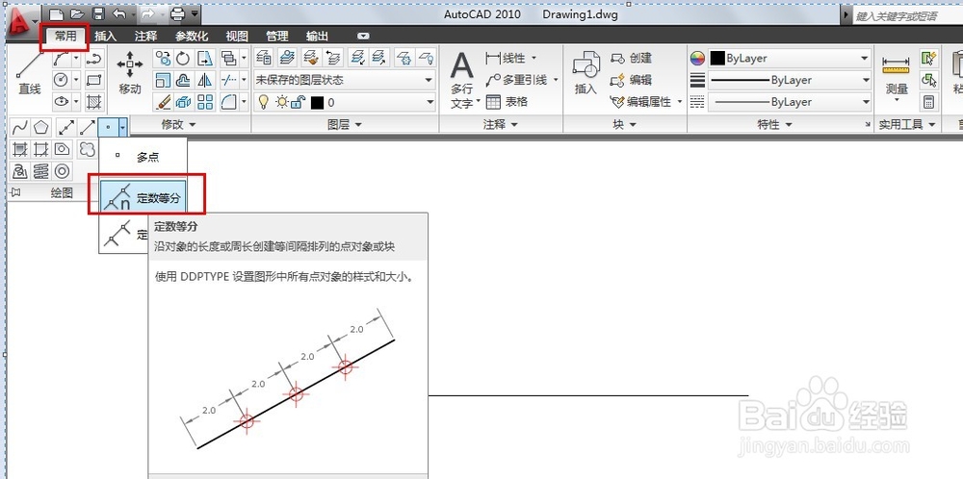Click the keyword search input field
This screenshot has width=963, height=479.
click(908, 16)
